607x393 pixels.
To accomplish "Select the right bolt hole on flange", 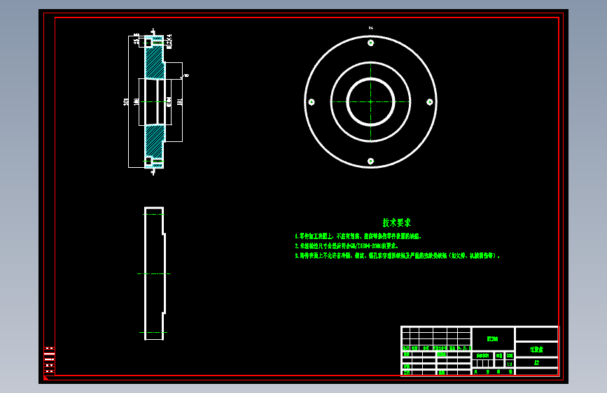I will click(430, 102).
